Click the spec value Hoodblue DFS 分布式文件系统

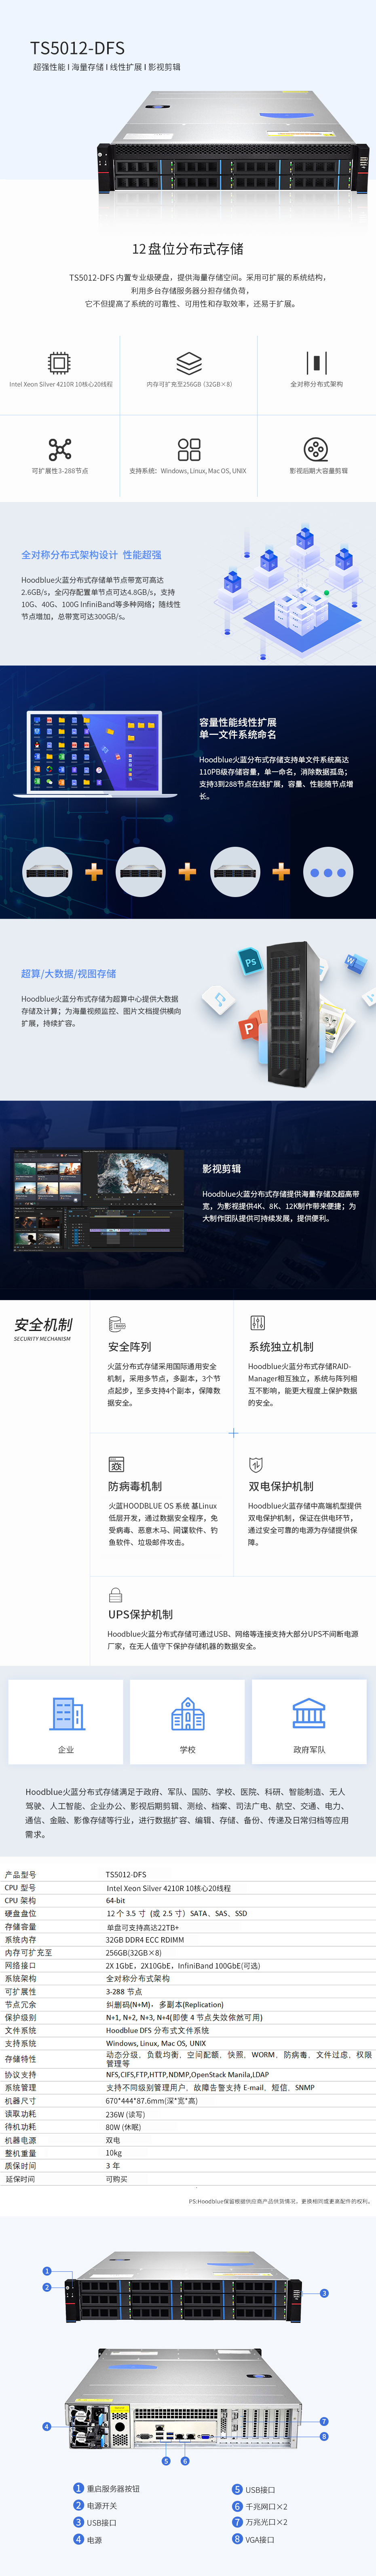[x=158, y=2030]
